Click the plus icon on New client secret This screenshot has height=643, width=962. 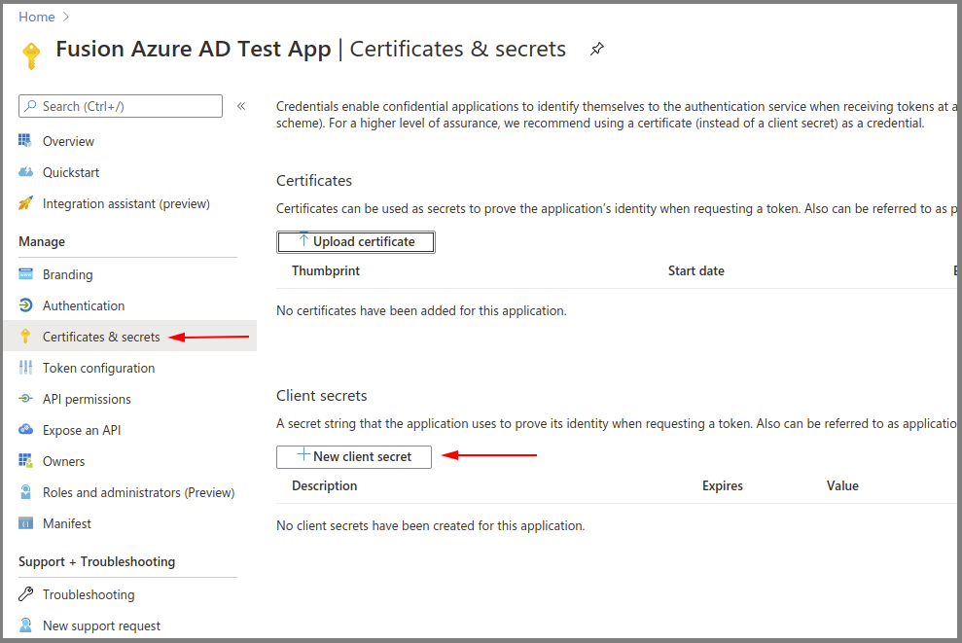(x=303, y=454)
